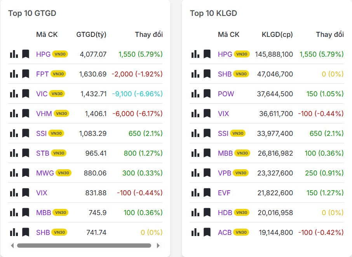
Task: Open the POW ticker link in KLGD
Action: pos(226,94)
